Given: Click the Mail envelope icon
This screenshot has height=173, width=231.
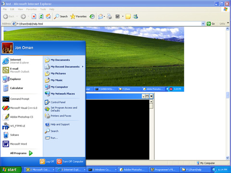Looking at the screenshot, I should coord(101,16).
